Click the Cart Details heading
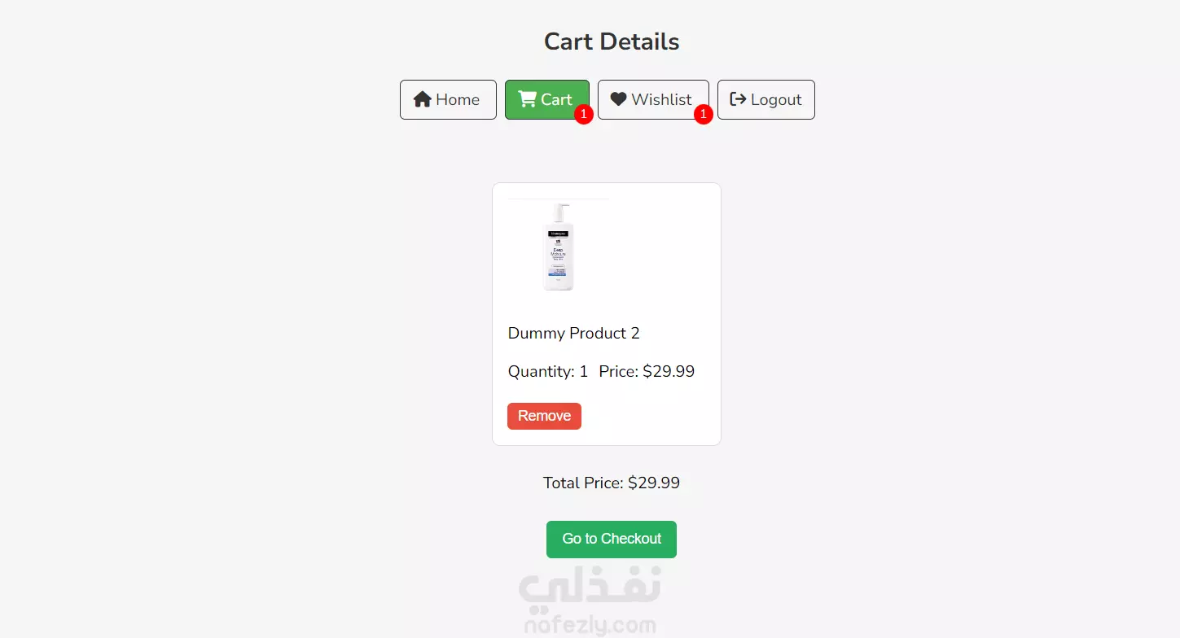1180x638 pixels. tap(612, 42)
